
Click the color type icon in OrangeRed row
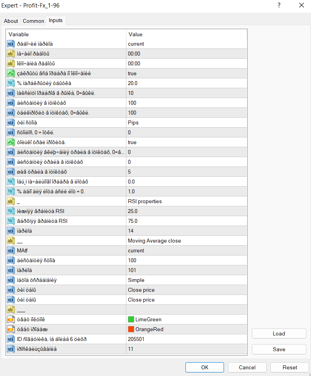click(x=11, y=329)
